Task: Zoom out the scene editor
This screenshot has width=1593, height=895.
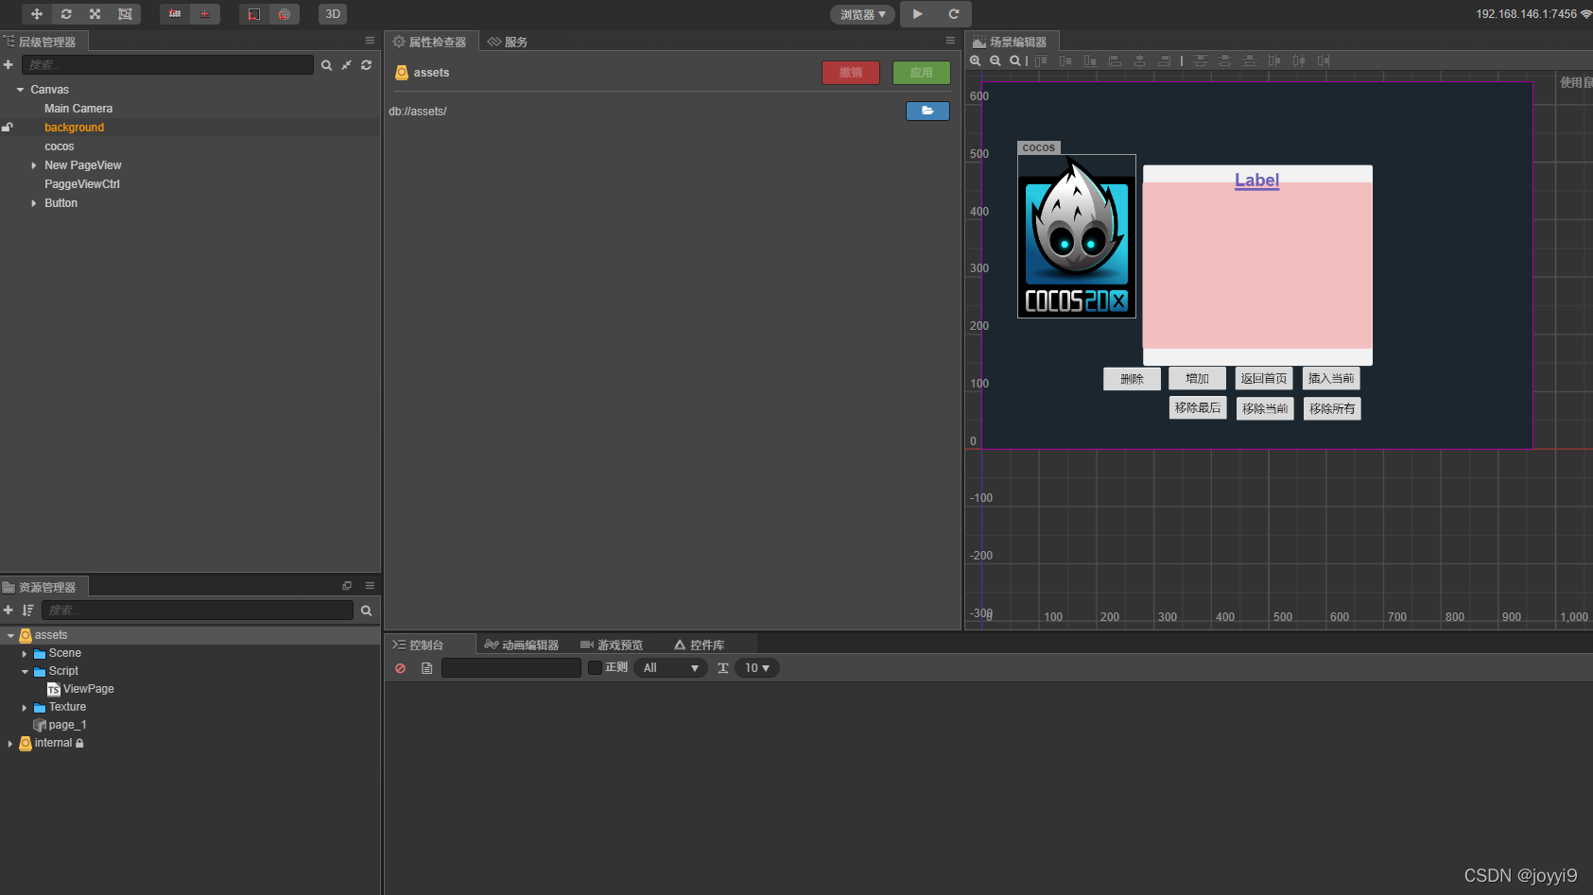Action: (996, 60)
